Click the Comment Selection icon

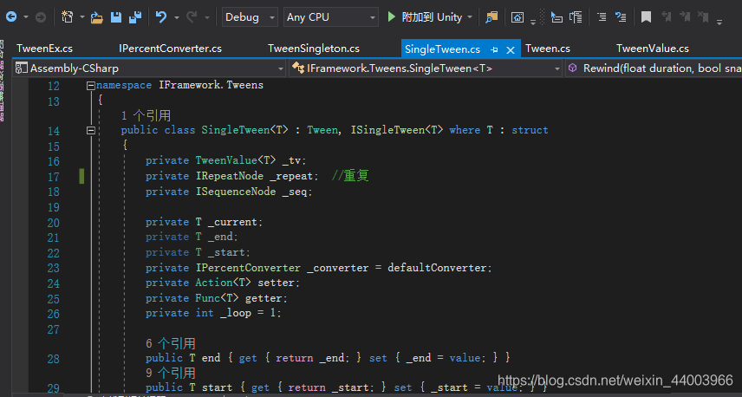click(x=621, y=17)
